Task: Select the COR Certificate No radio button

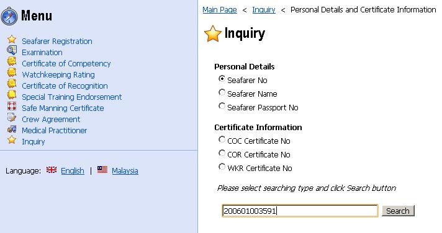Action: click(x=222, y=153)
